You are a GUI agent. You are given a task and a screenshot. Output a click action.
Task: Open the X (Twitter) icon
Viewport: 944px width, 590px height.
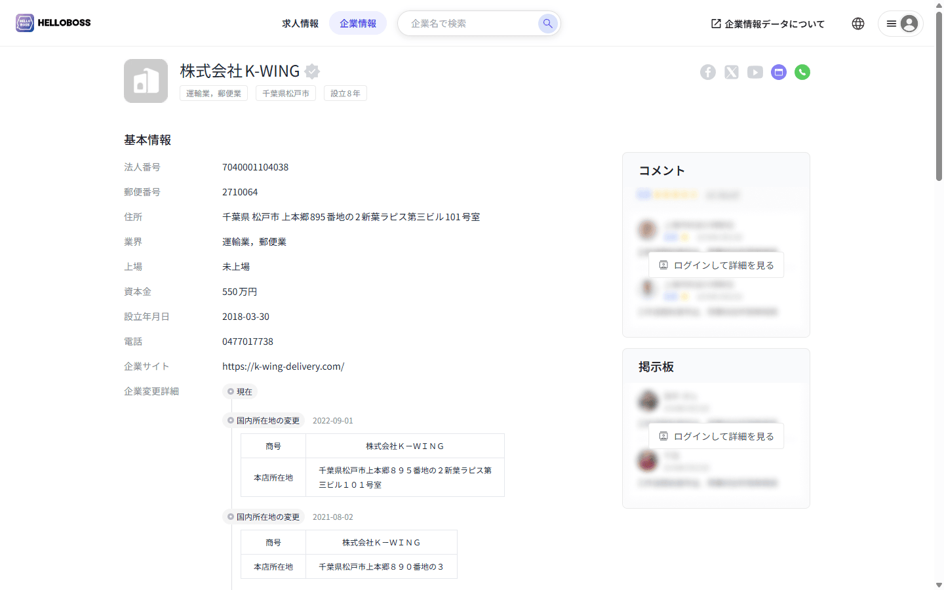[x=732, y=72]
